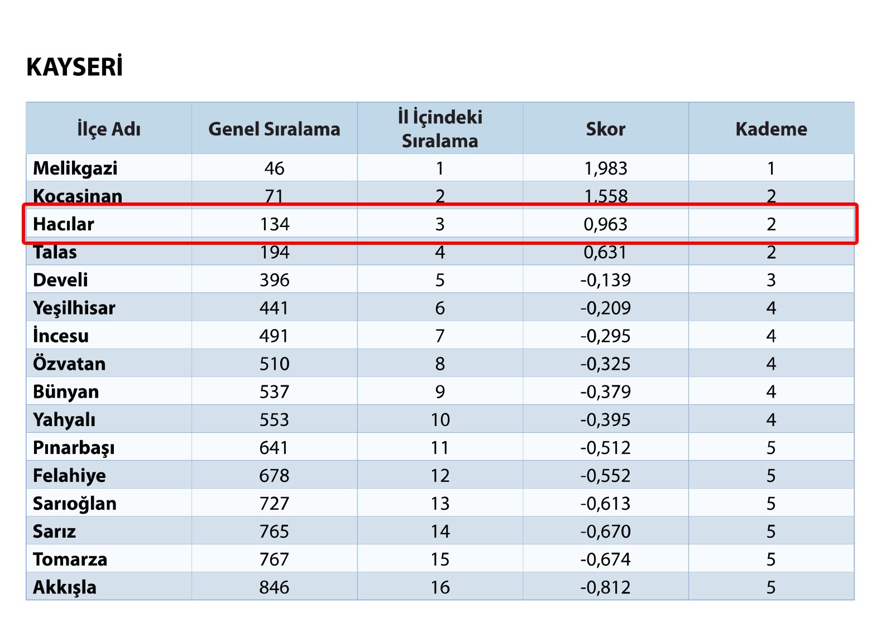This screenshot has height=627, width=886.
Task: Click Pınarbaşı score -0,512
Action: pos(606,447)
